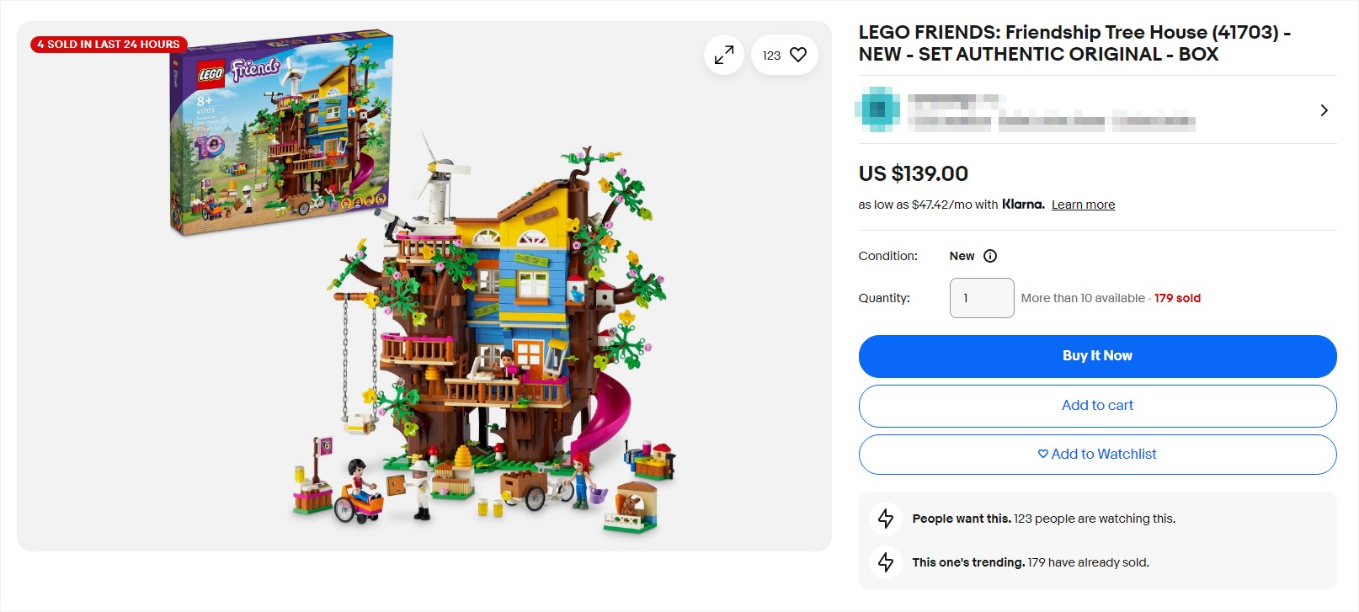This screenshot has width=1359, height=612.
Task: Click the info icon next to New condition
Action: coord(990,255)
